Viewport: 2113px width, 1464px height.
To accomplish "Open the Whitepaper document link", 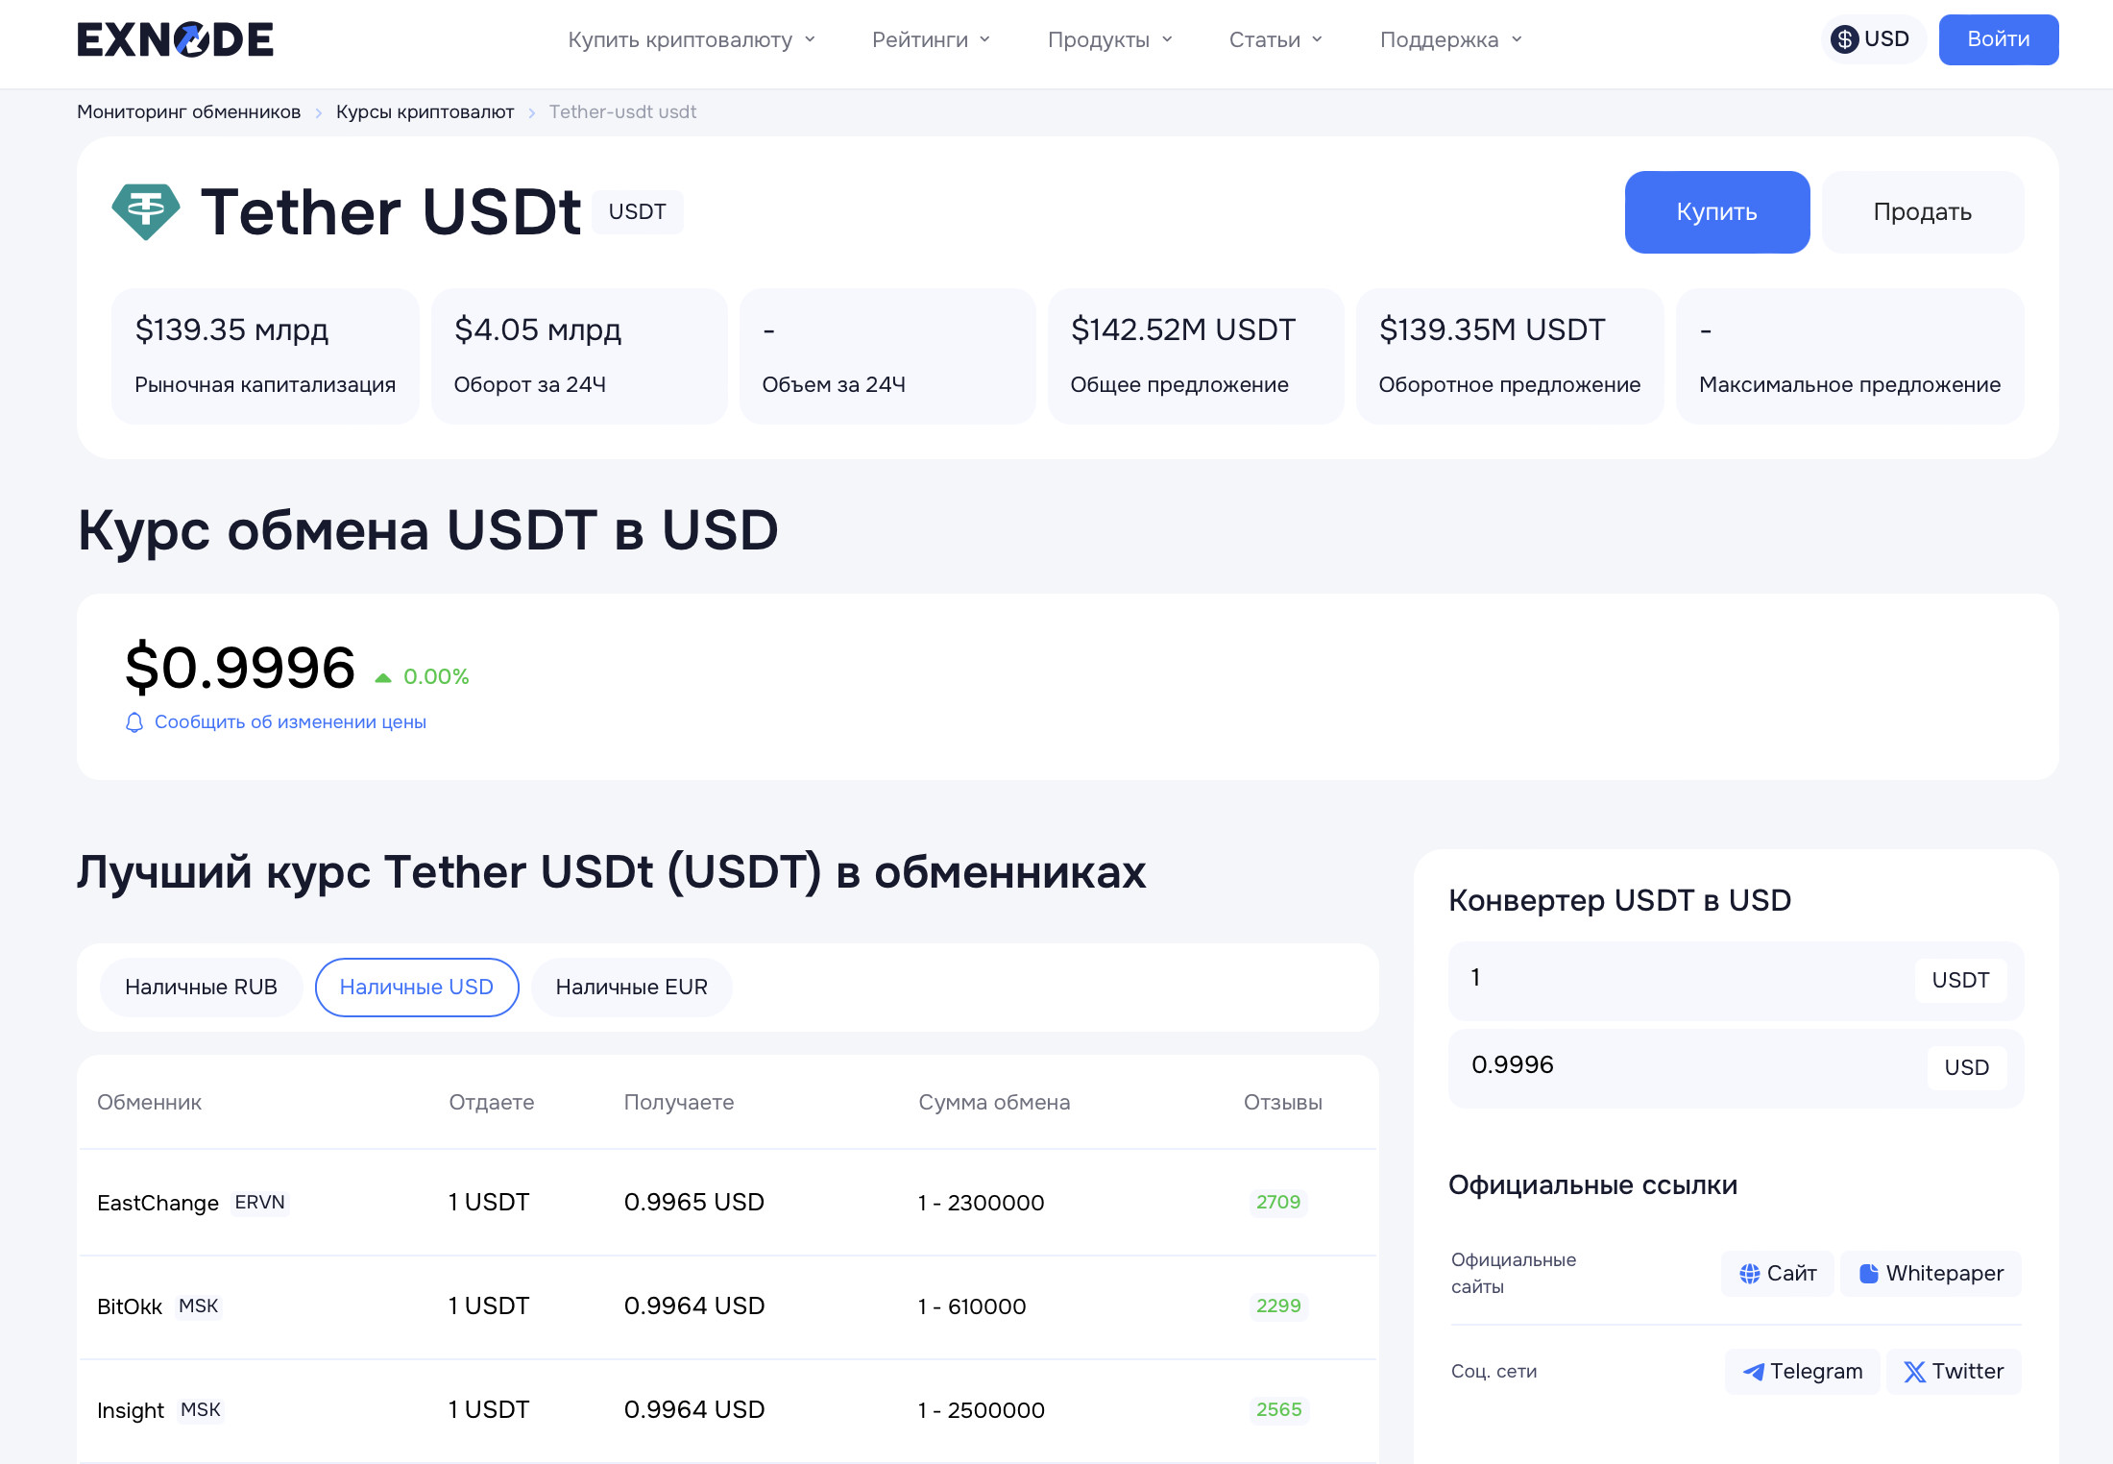I will [1931, 1274].
